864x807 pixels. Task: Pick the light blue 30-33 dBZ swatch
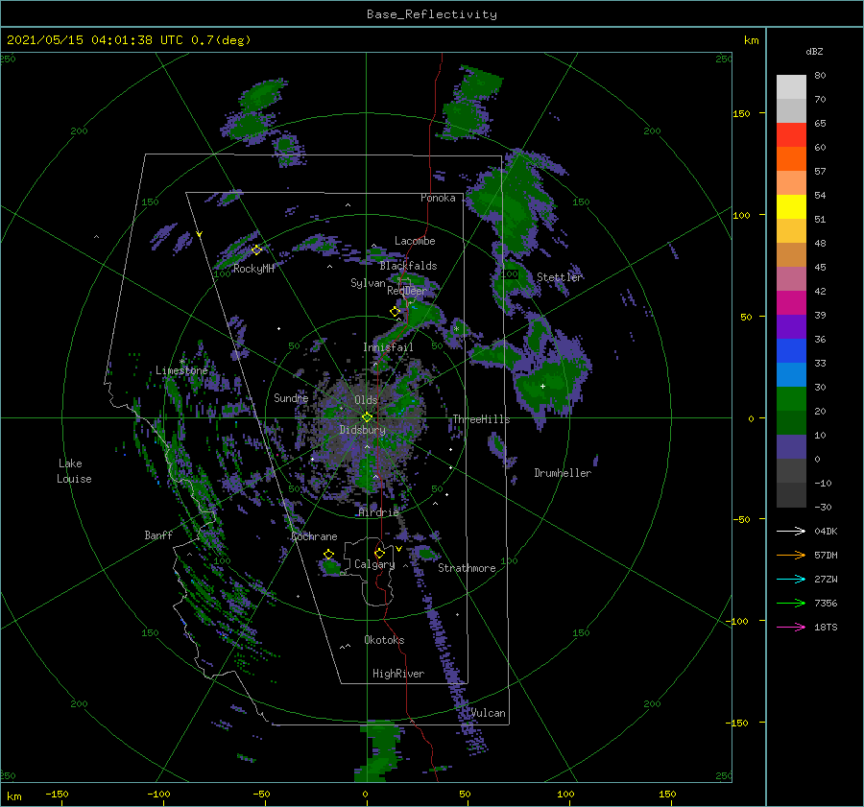(x=791, y=374)
